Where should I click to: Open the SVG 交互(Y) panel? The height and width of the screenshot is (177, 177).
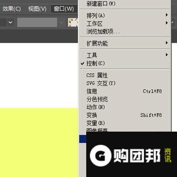125,83
